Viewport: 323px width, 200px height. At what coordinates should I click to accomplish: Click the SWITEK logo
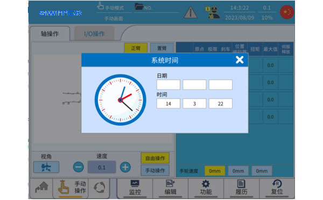click(60, 13)
